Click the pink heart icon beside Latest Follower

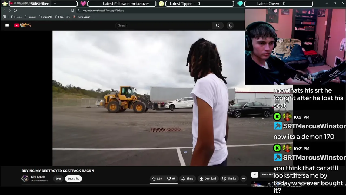[83, 4]
